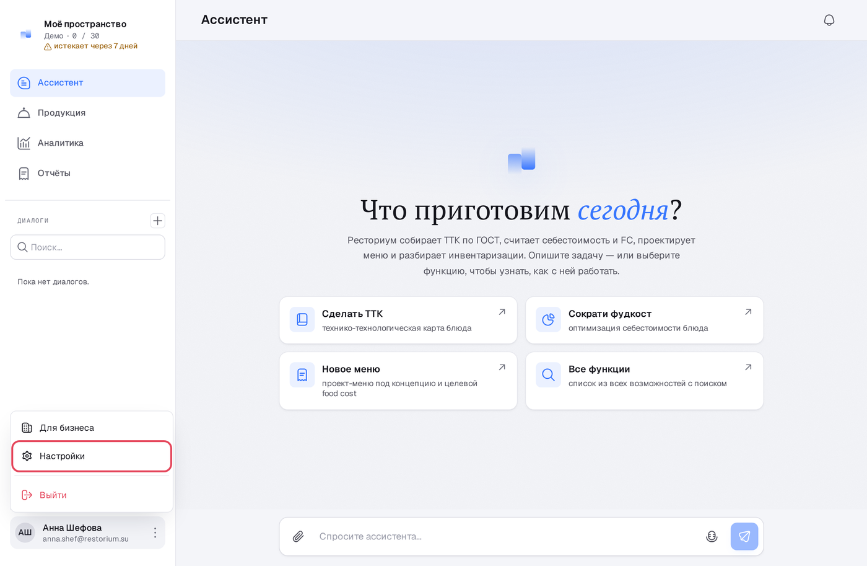Go to Аналитика section
Screen dimensions: 867x566
tap(87, 143)
